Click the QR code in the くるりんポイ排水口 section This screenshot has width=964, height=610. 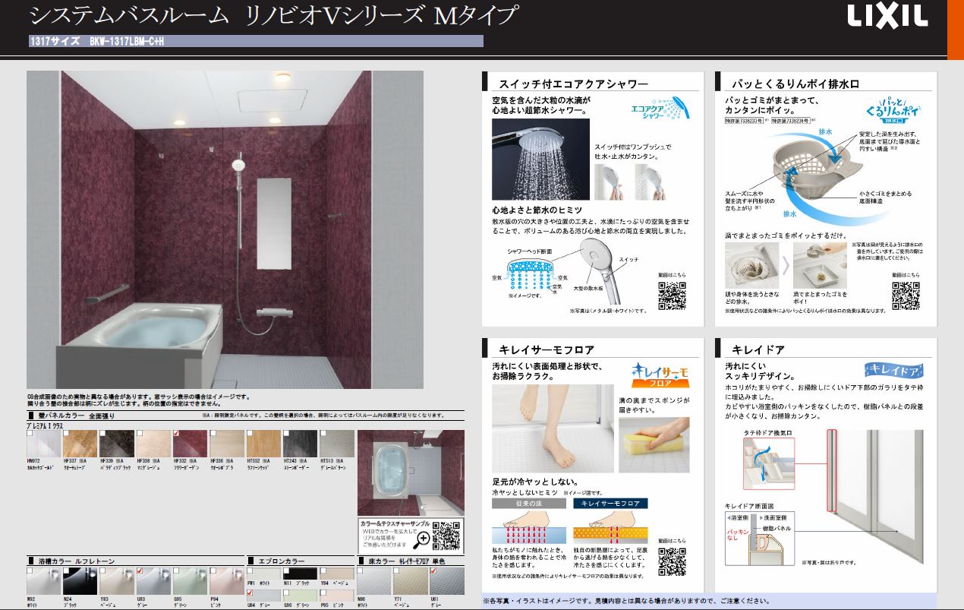pos(905,296)
